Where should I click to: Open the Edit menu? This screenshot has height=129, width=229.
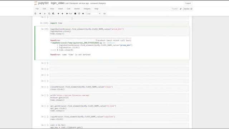pyautogui.click(x=44, y=9)
